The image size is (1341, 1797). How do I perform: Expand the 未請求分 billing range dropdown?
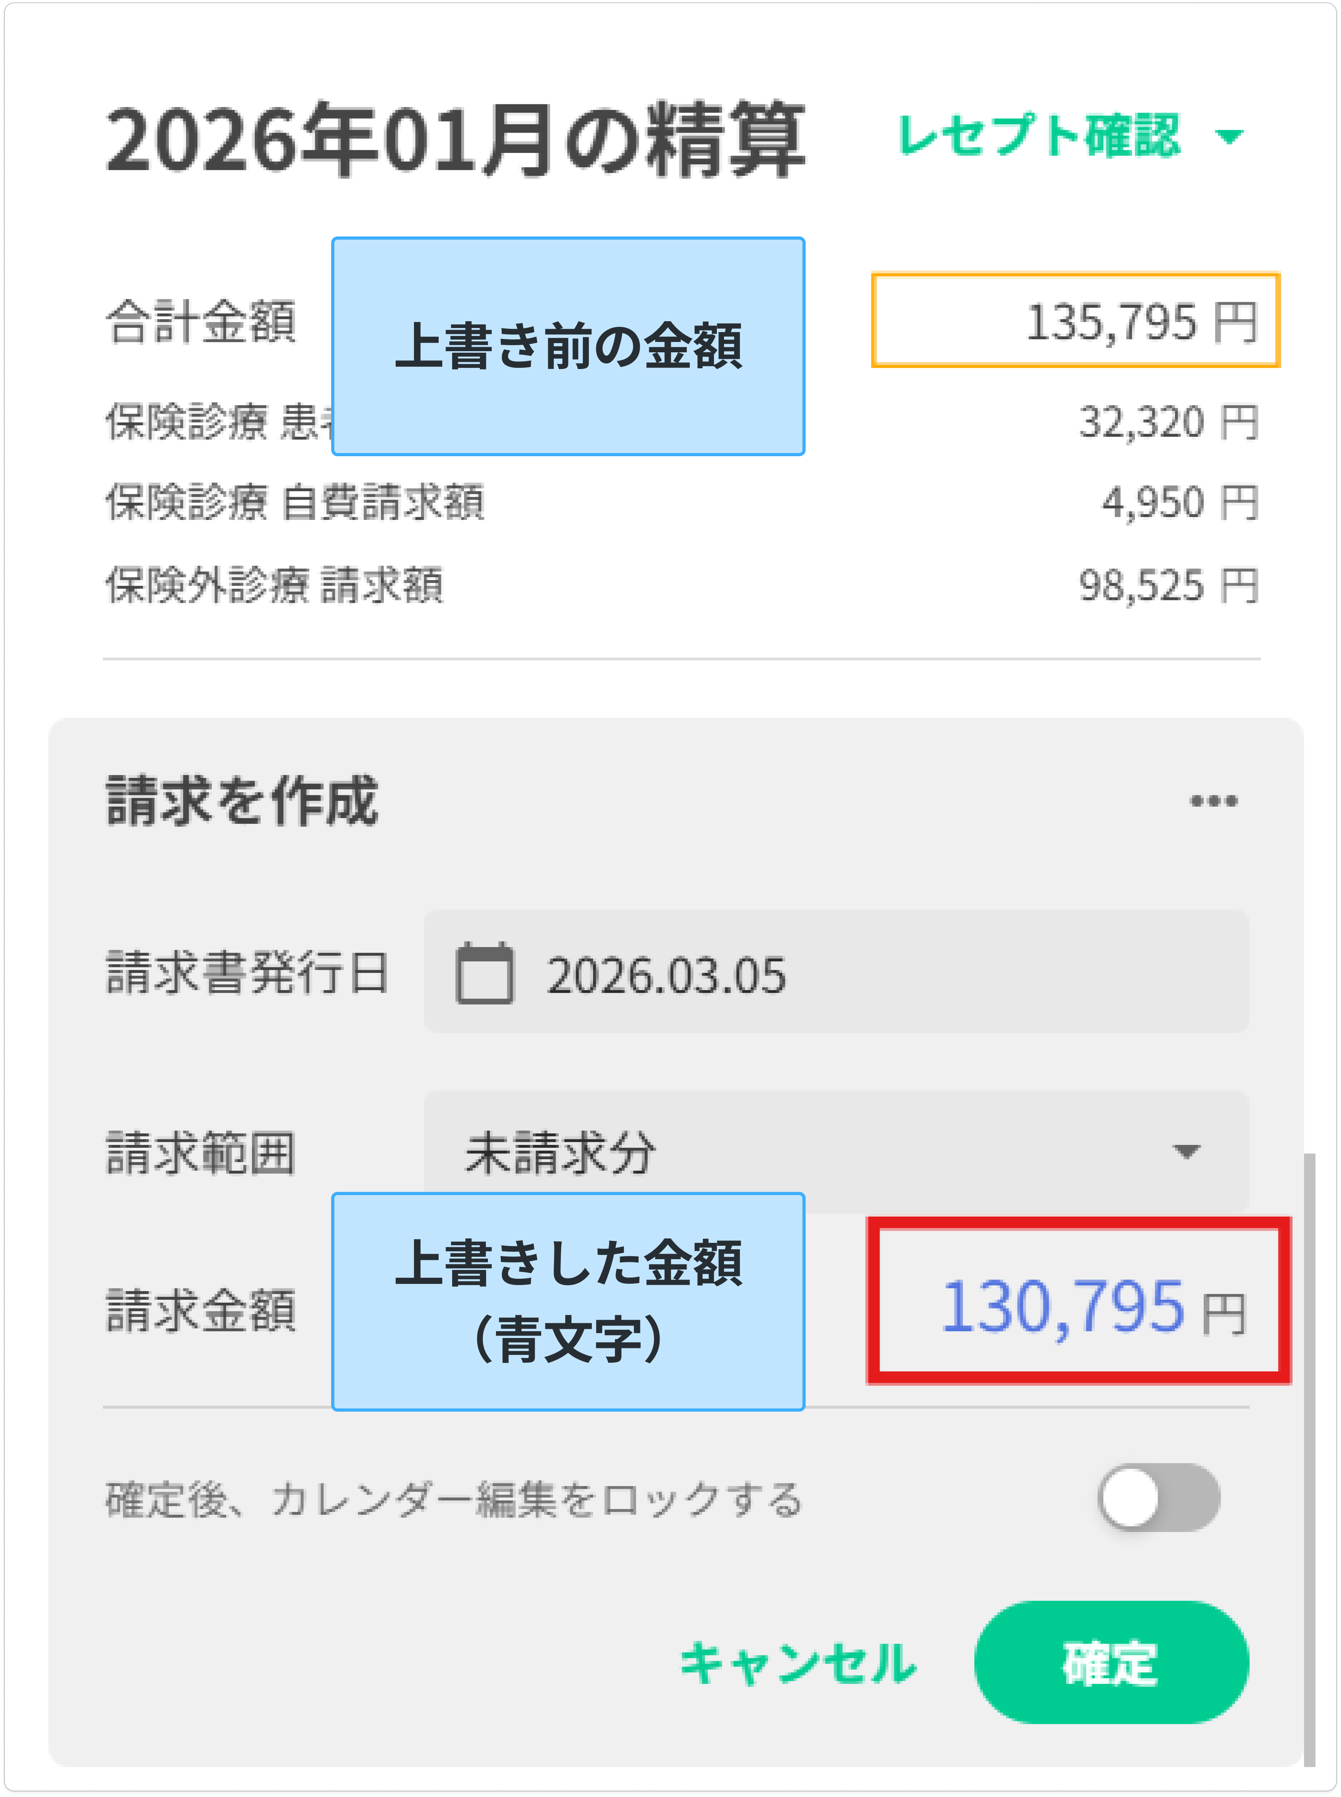click(836, 1152)
